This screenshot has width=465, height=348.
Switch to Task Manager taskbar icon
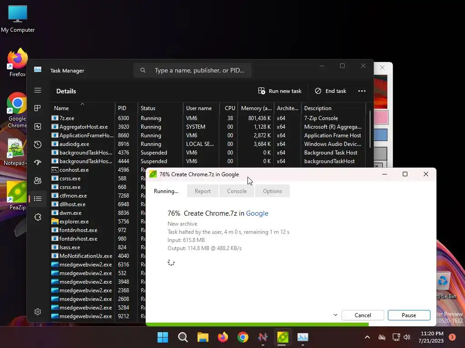click(303, 337)
